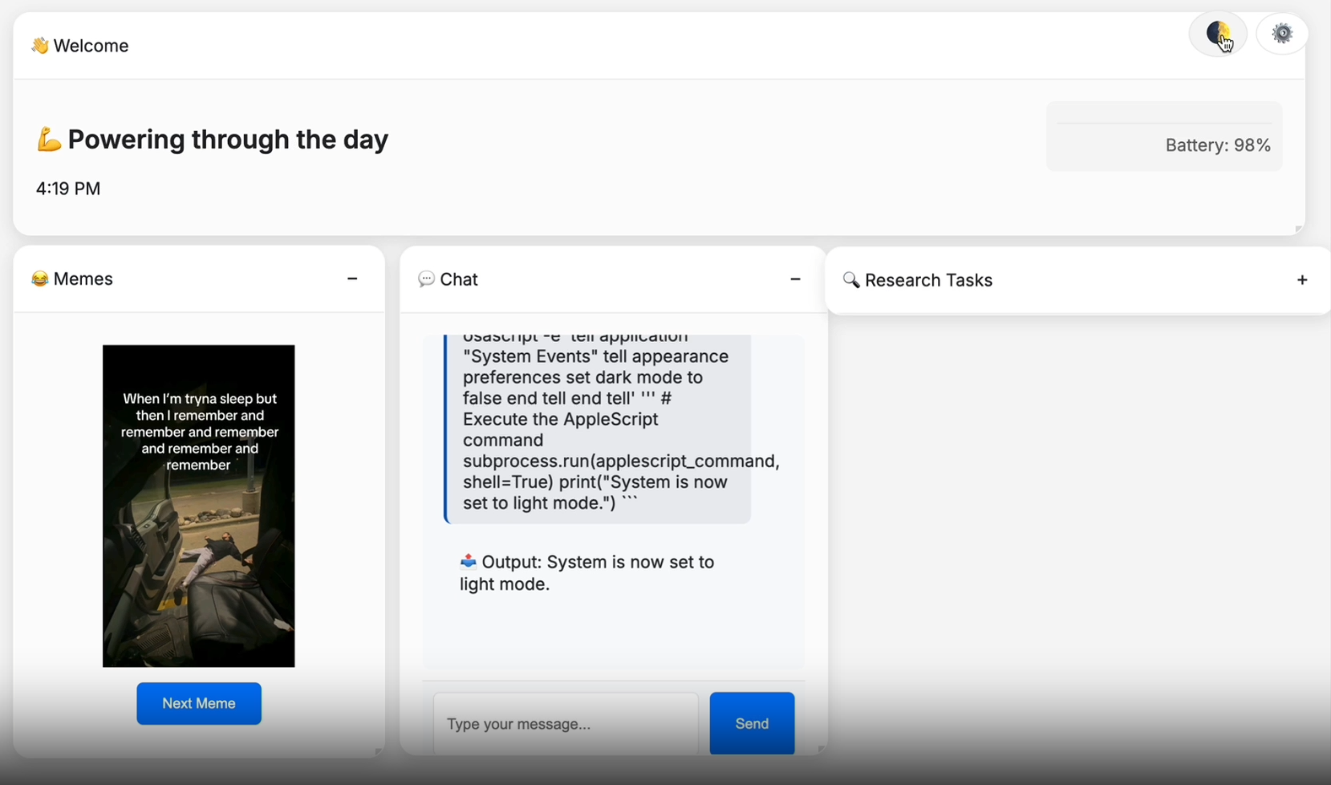1331x785 pixels.
Task: Open the meme image thumbnail
Action: tap(199, 506)
